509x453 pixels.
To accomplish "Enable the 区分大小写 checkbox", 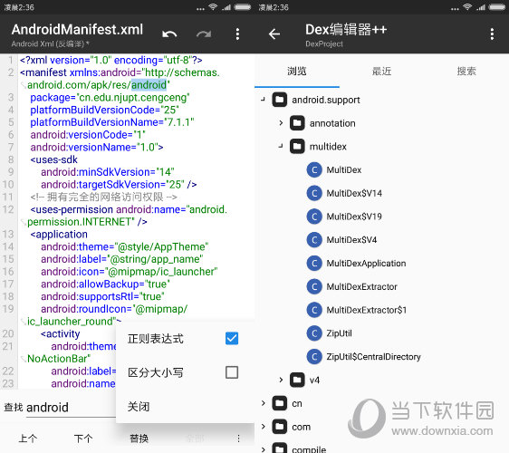I will [232, 372].
